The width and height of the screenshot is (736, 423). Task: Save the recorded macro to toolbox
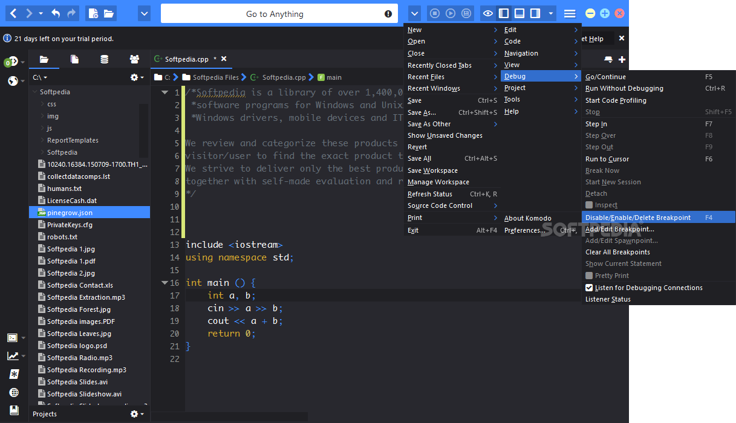click(466, 13)
